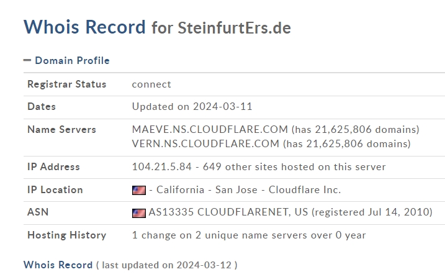Viewport: 445px width, 277px height.
Task: Click the Hosting History row label
Action: pos(66,235)
